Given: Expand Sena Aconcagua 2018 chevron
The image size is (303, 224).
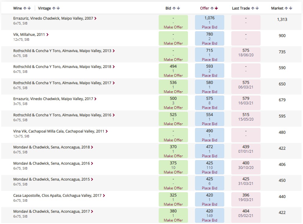Looking at the screenshot, I should coord(92,147).
